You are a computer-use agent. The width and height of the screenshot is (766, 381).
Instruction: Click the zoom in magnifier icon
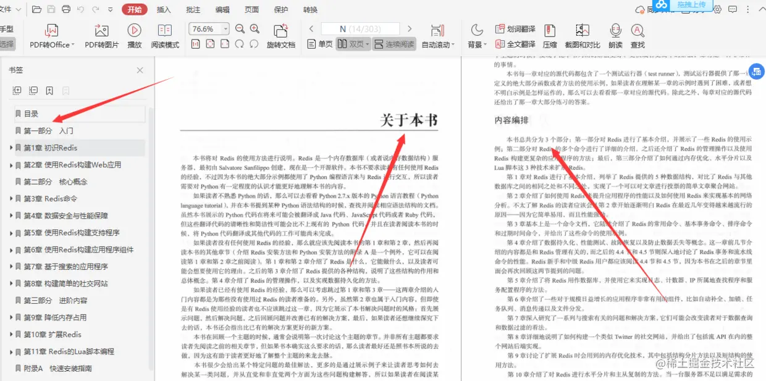[x=255, y=29]
